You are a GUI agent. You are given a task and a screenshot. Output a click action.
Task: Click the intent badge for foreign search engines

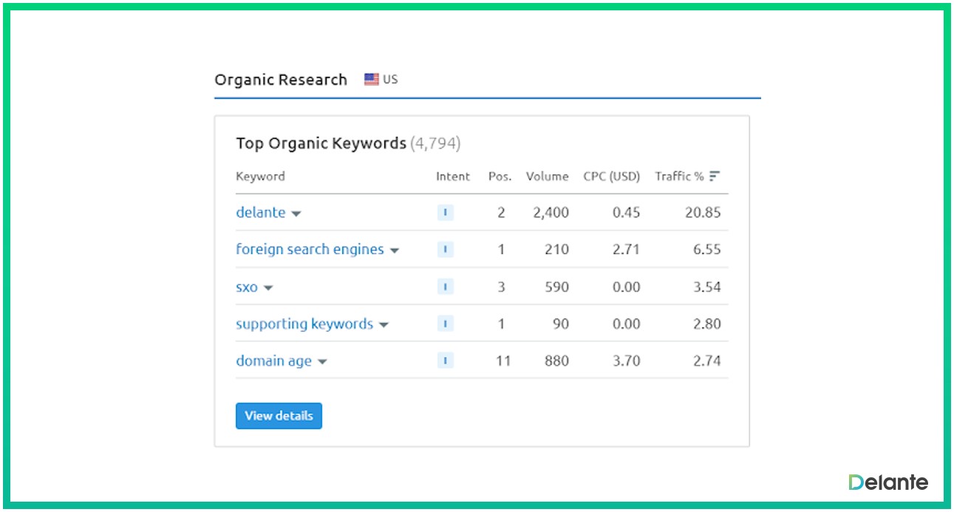tap(445, 250)
